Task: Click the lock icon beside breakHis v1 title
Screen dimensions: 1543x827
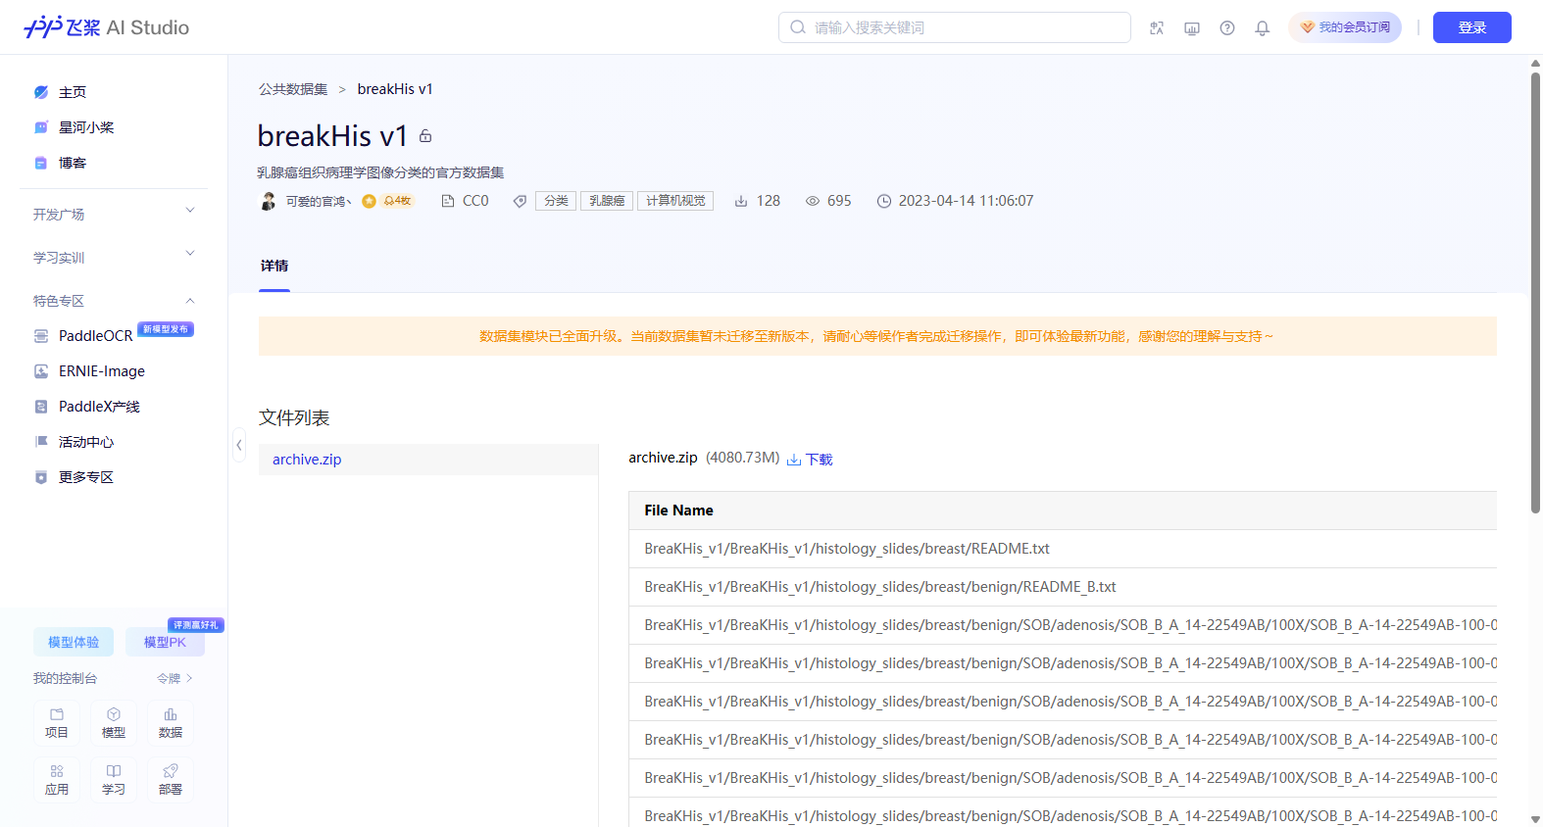Action: point(425,136)
